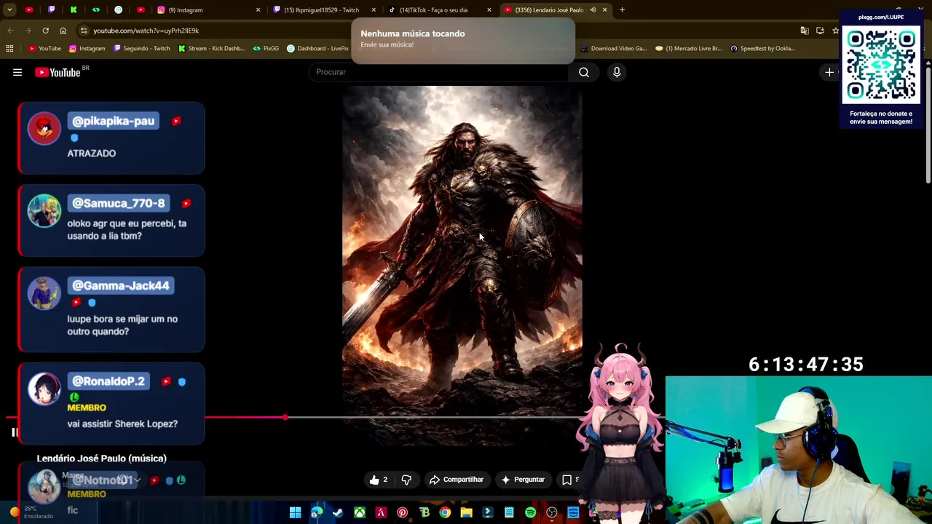
Task: Click the youtube.com address bar URL
Action: tap(146, 31)
